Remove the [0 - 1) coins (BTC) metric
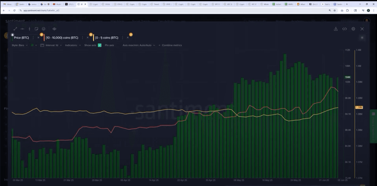377x186 pixels. point(128,38)
